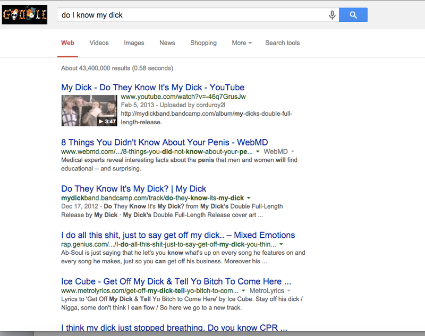Screen dimensions: 425x336
Task: Open the WebMD 8 Things result link
Action: click(x=165, y=142)
